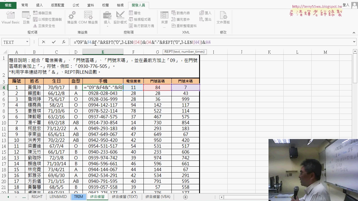The height and width of the screenshot is (201, 358).
Task: Open the 檔案 file tab
Action: click(x=8, y=5)
